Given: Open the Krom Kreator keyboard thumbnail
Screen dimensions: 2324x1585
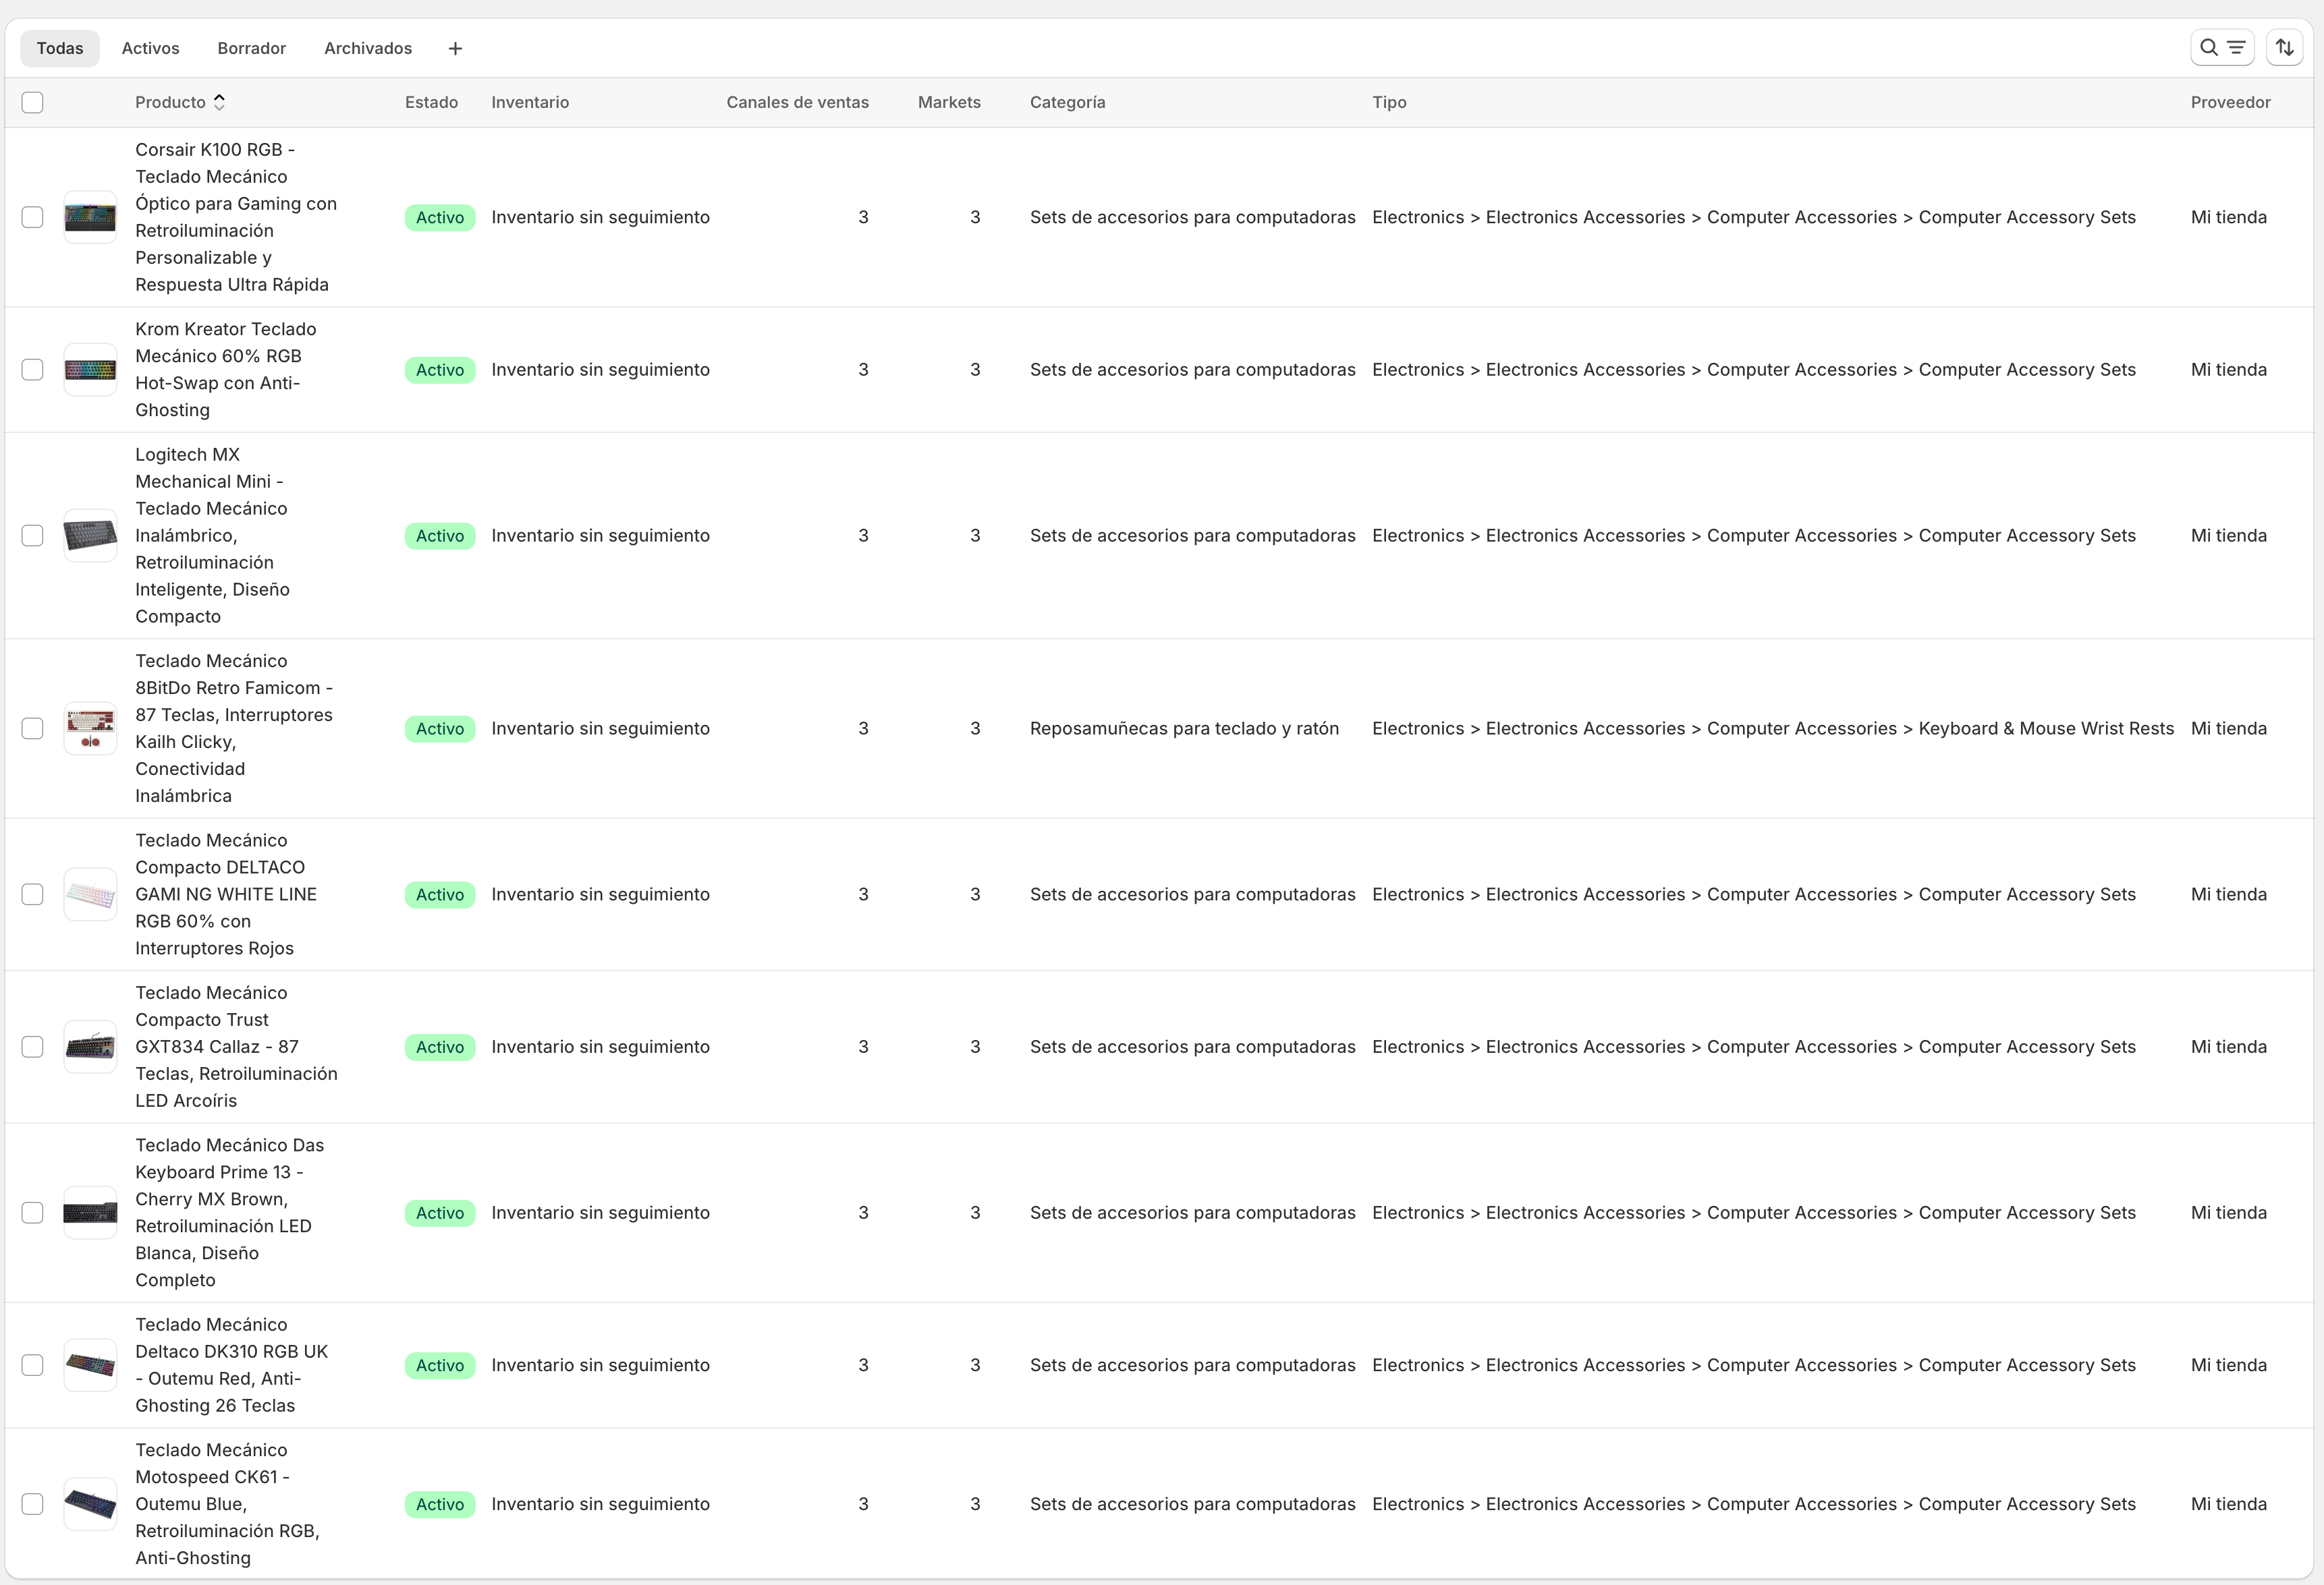Looking at the screenshot, I should click(x=90, y=370).
